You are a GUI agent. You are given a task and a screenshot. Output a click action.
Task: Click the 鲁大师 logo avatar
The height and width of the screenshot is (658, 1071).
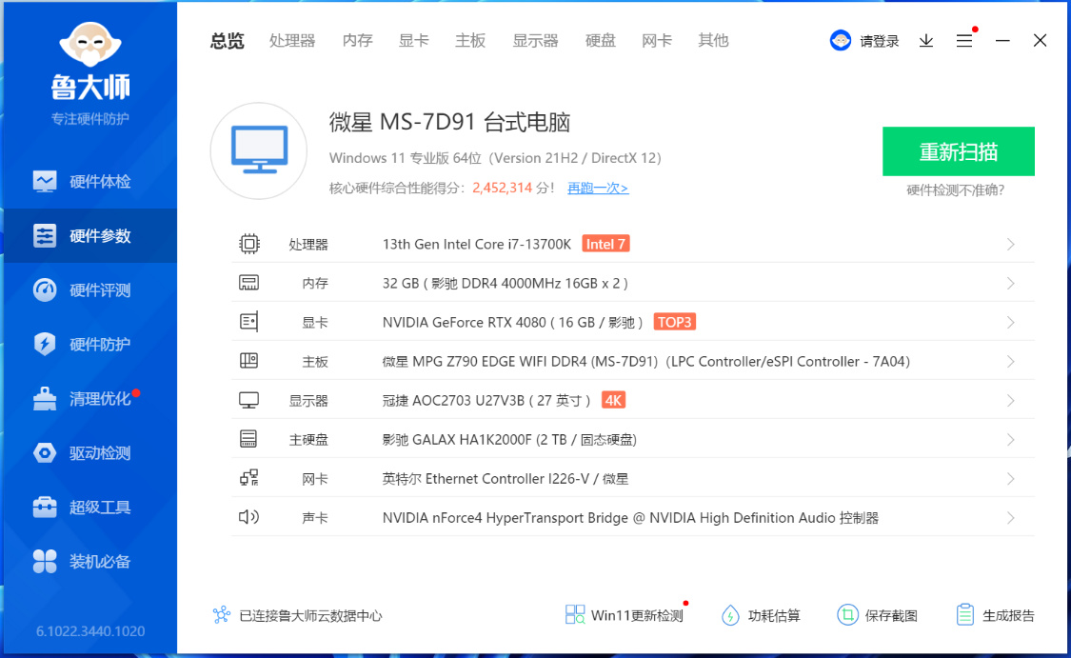(90, 45)
